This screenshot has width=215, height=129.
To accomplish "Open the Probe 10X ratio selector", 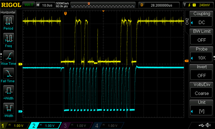I will point(201,58).
